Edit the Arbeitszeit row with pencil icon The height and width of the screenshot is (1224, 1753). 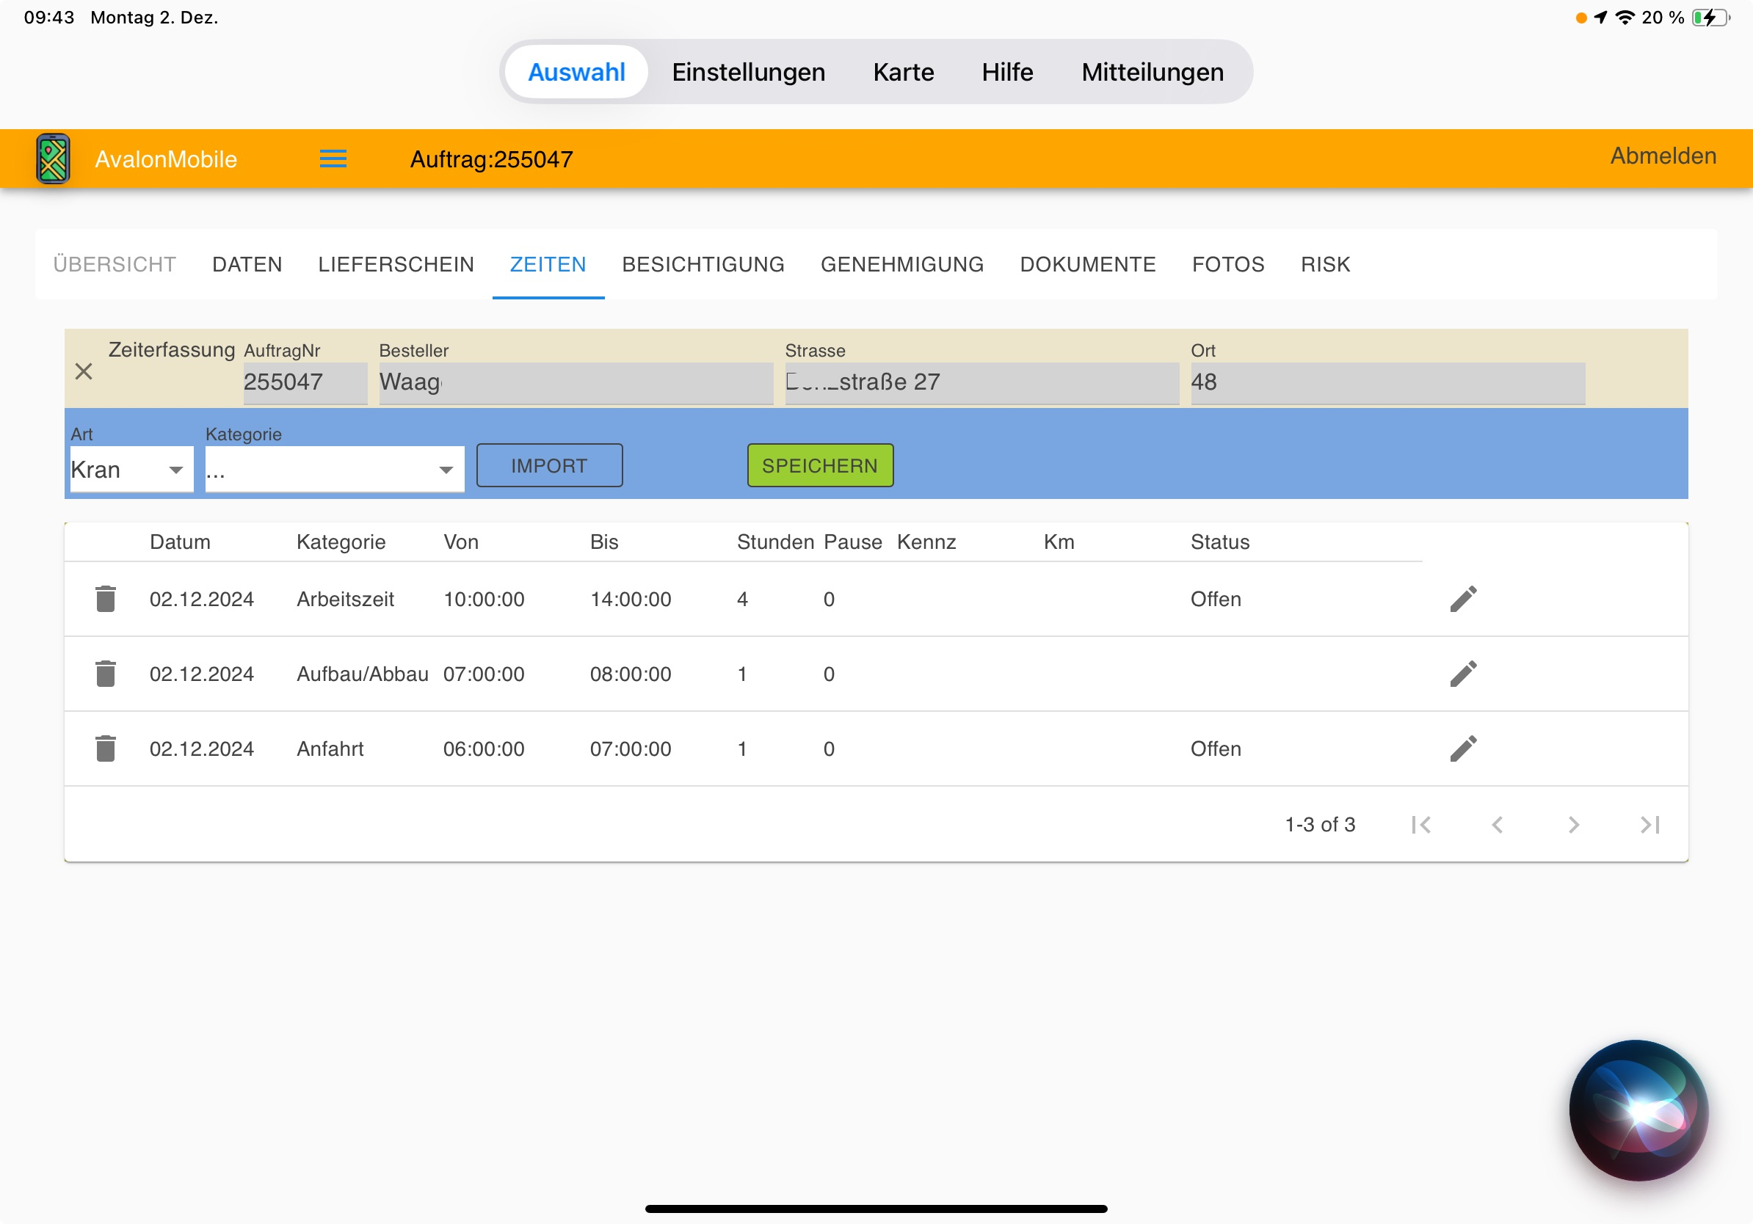pos(1463,599)
